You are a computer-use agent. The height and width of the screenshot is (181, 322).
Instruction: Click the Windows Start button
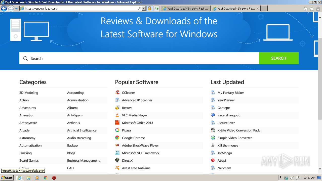[7, 178]
